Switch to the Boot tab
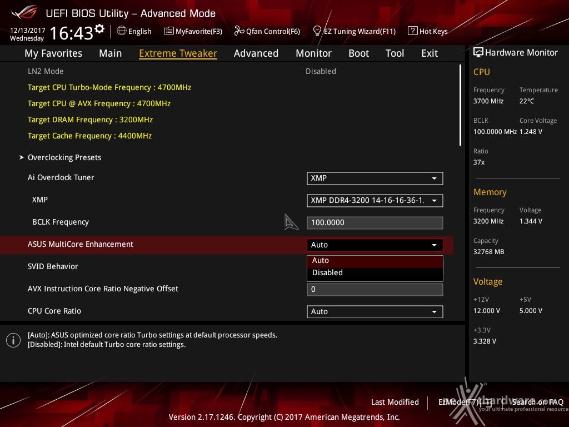This screenshot has height=427, width=569. click(x=358, y=53)
